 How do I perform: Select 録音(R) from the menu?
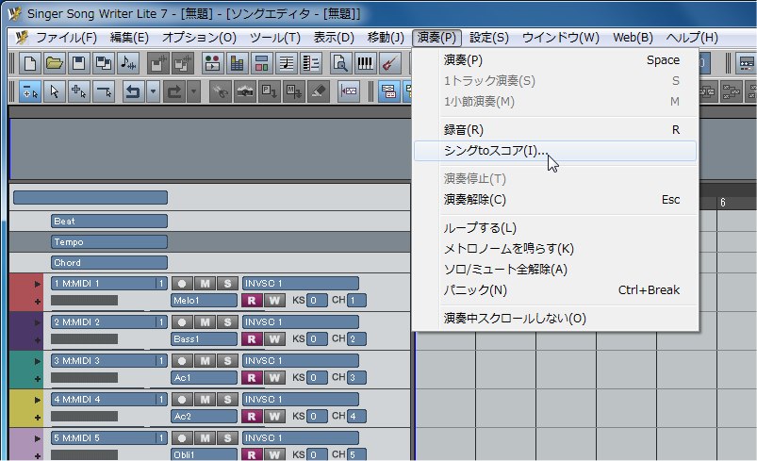pos(554,130)
